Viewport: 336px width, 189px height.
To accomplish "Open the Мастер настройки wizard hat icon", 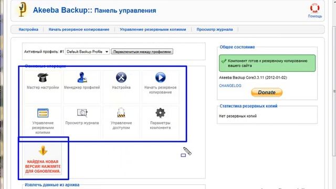I will click(x=43, y=77).
